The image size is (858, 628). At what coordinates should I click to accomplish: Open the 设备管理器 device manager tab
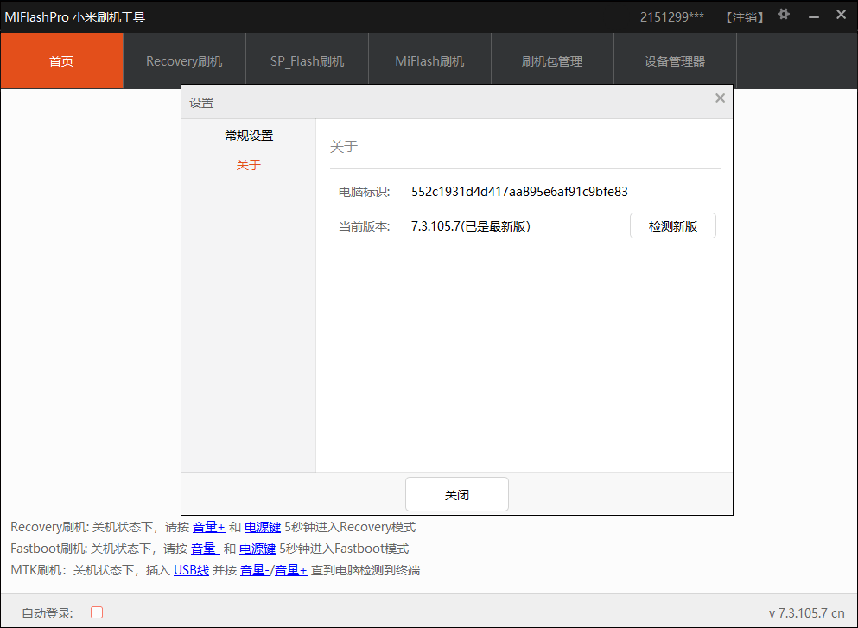(x=675, y=60)
